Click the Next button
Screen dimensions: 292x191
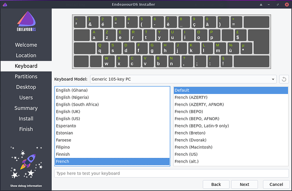click(x=245, y=185)
